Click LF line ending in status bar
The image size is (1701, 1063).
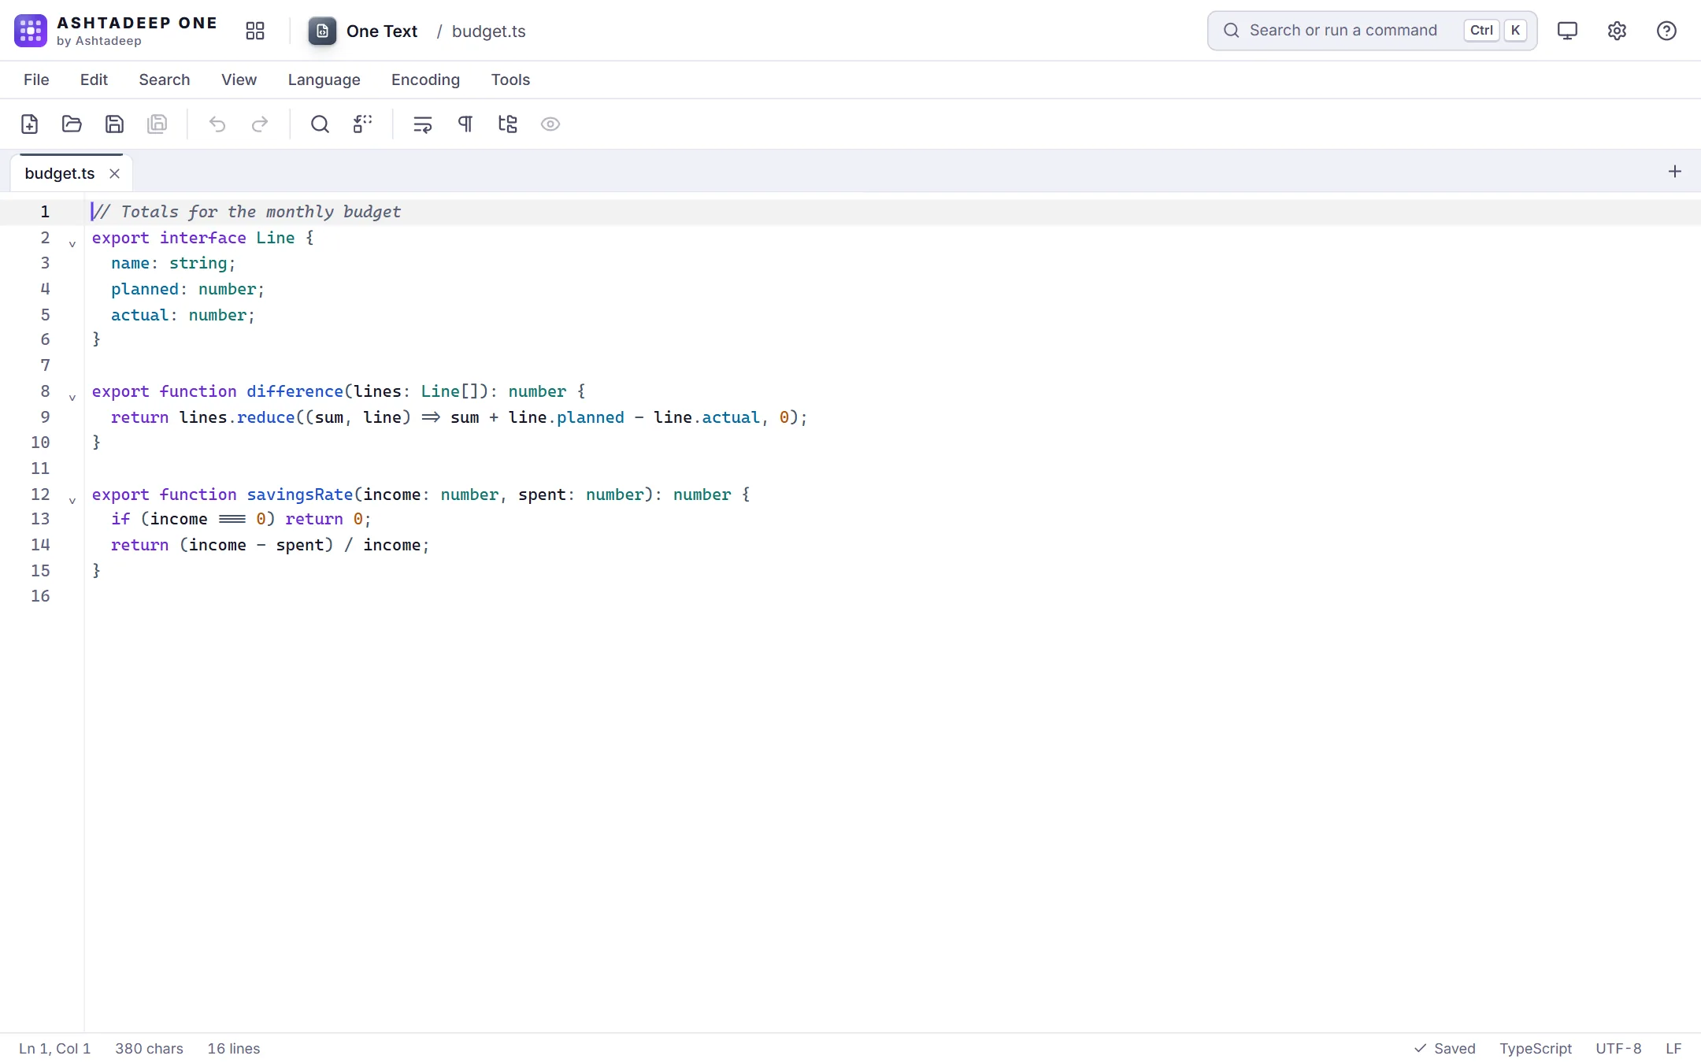click(1673, 1048)
